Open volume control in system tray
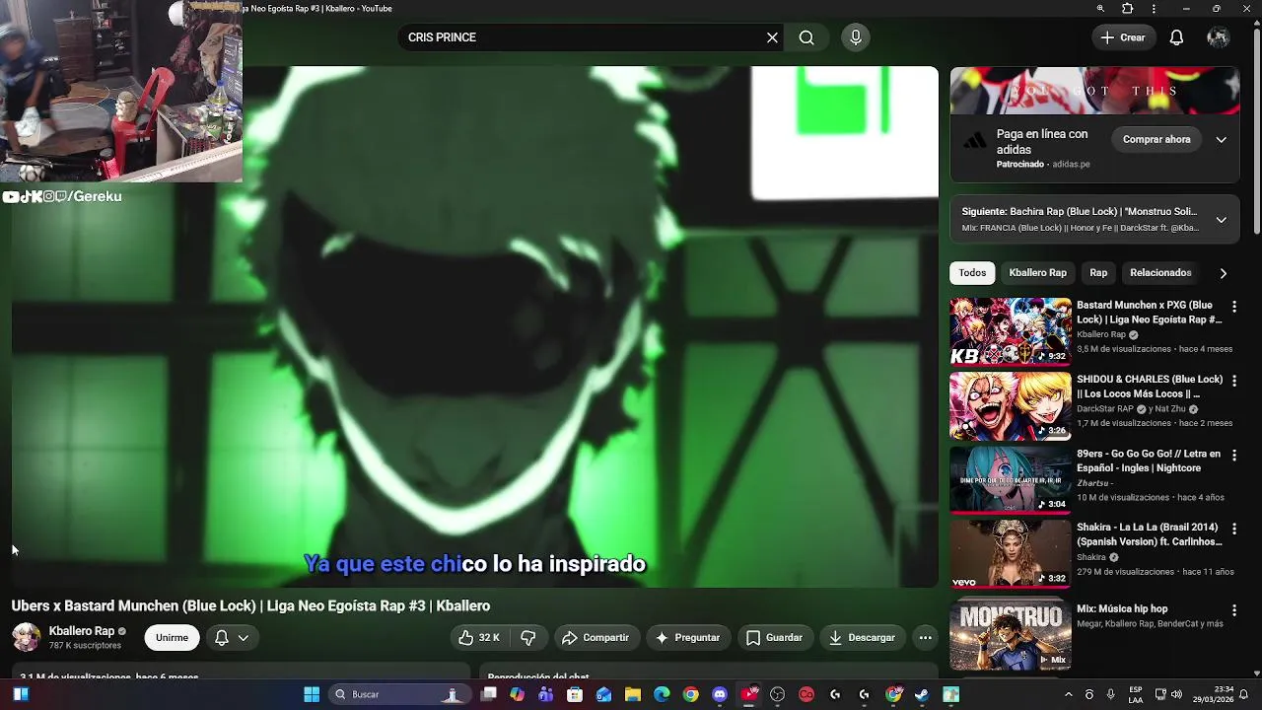Viewport: 1262px width, 710px height. (x=1175, y=694)
